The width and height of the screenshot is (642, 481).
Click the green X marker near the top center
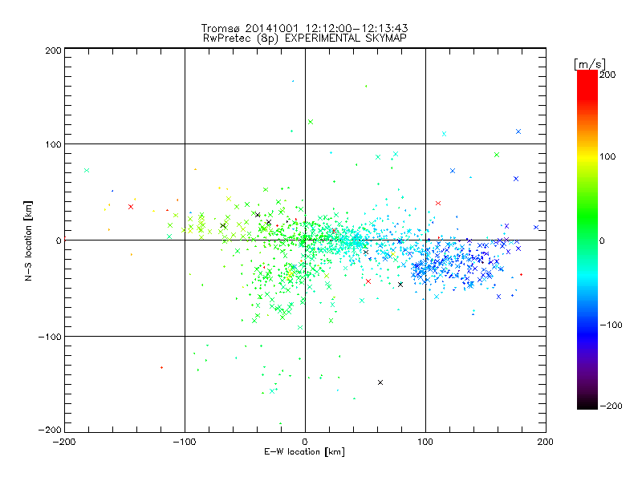tap(311, 122)
